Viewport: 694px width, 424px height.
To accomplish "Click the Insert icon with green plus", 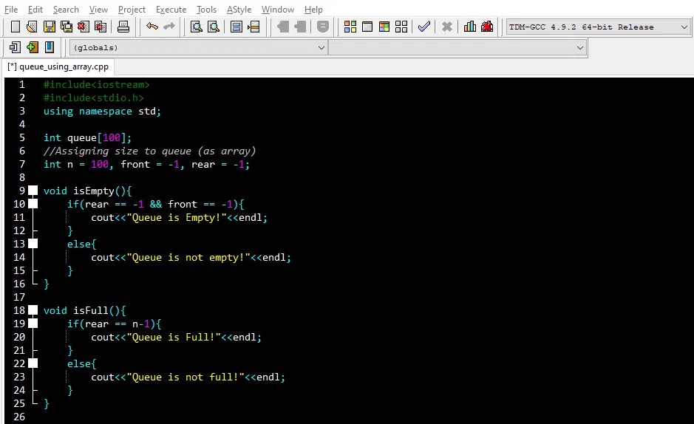I will click(33, 47).
